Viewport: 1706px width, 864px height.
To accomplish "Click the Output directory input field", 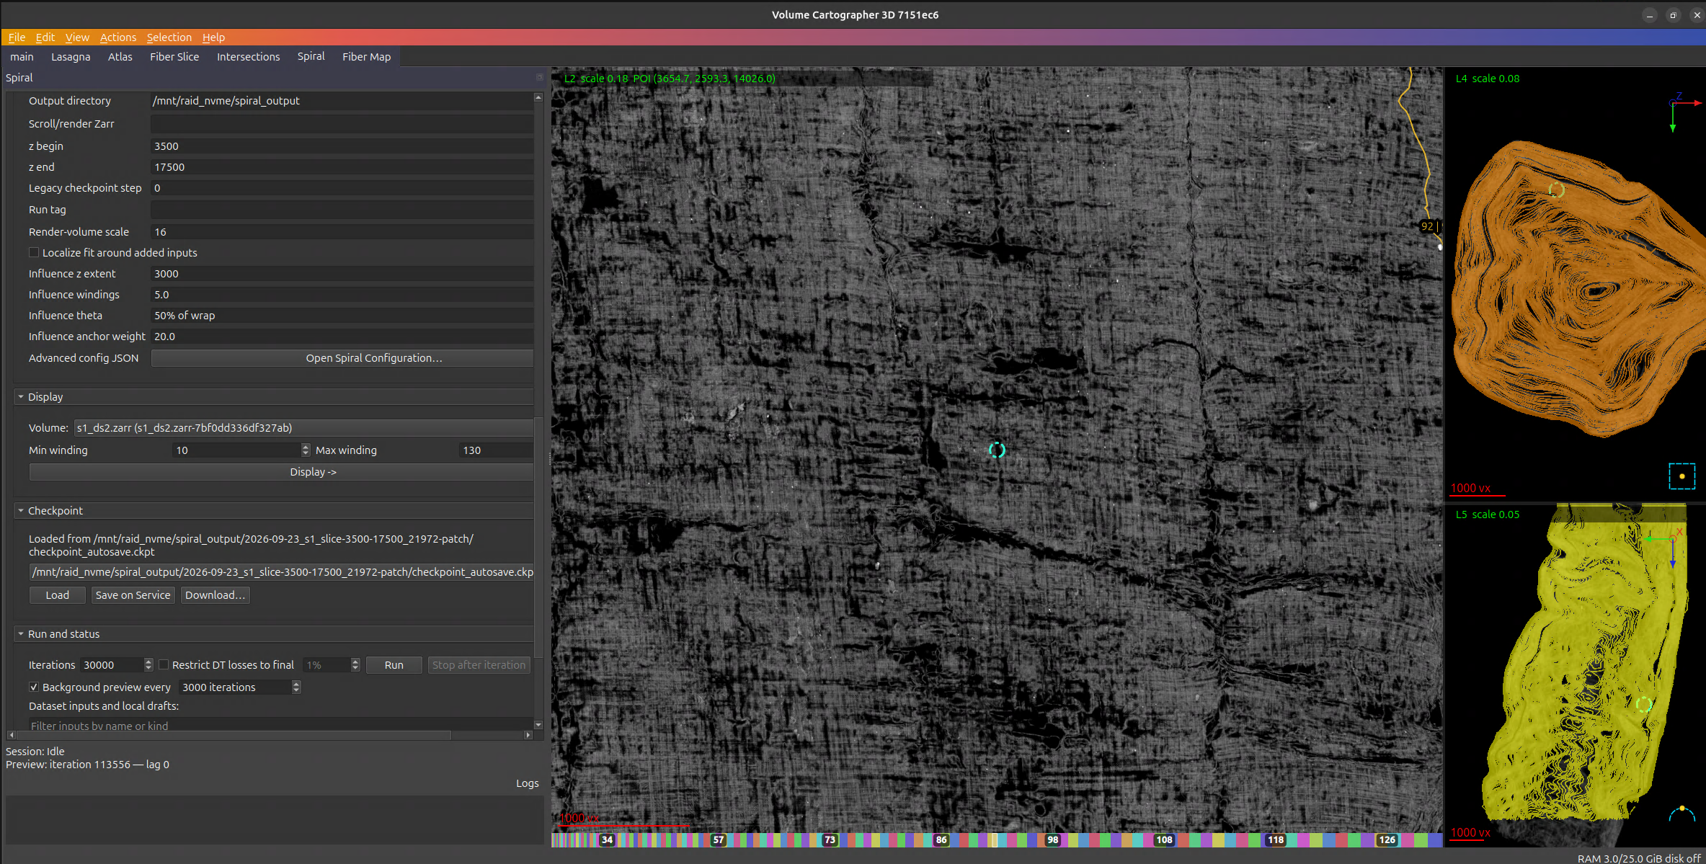I will pos(342,101).
